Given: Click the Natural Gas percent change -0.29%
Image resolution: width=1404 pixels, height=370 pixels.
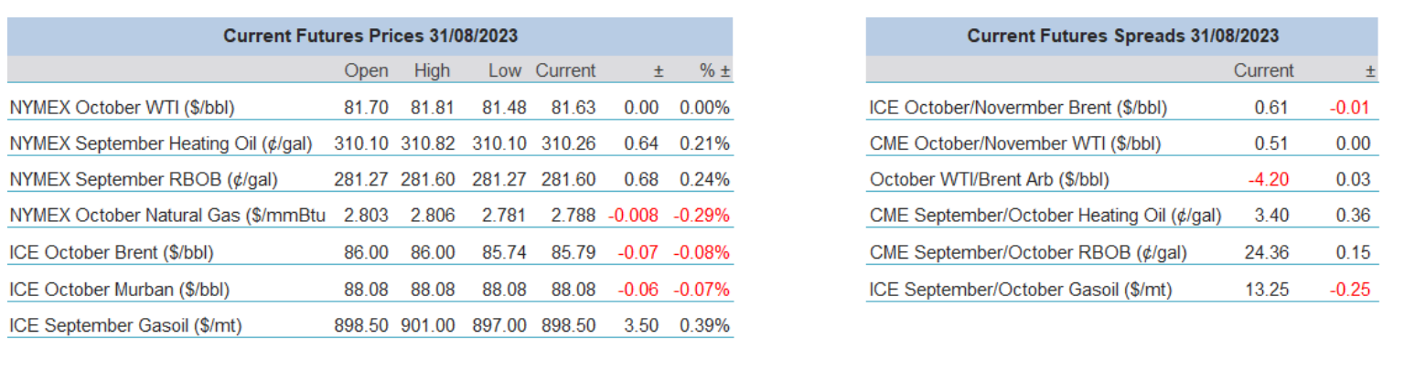Looking at the screenshot, I should pyautogui.click(x=702, y=216).
